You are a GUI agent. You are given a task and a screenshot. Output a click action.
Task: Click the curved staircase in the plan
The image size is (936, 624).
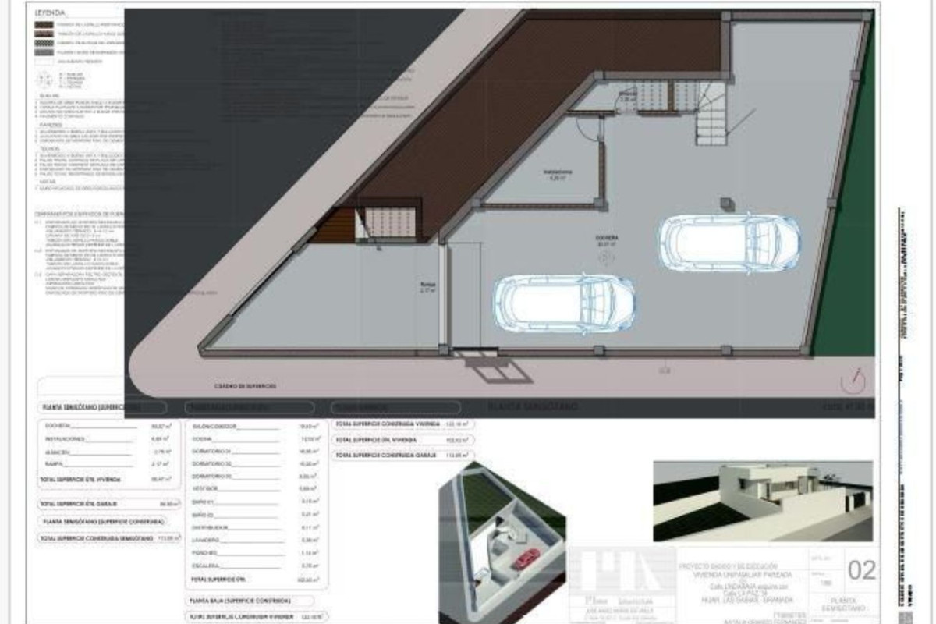coord(711,113)
